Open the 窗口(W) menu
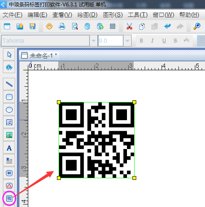 [x=163, y=15]
